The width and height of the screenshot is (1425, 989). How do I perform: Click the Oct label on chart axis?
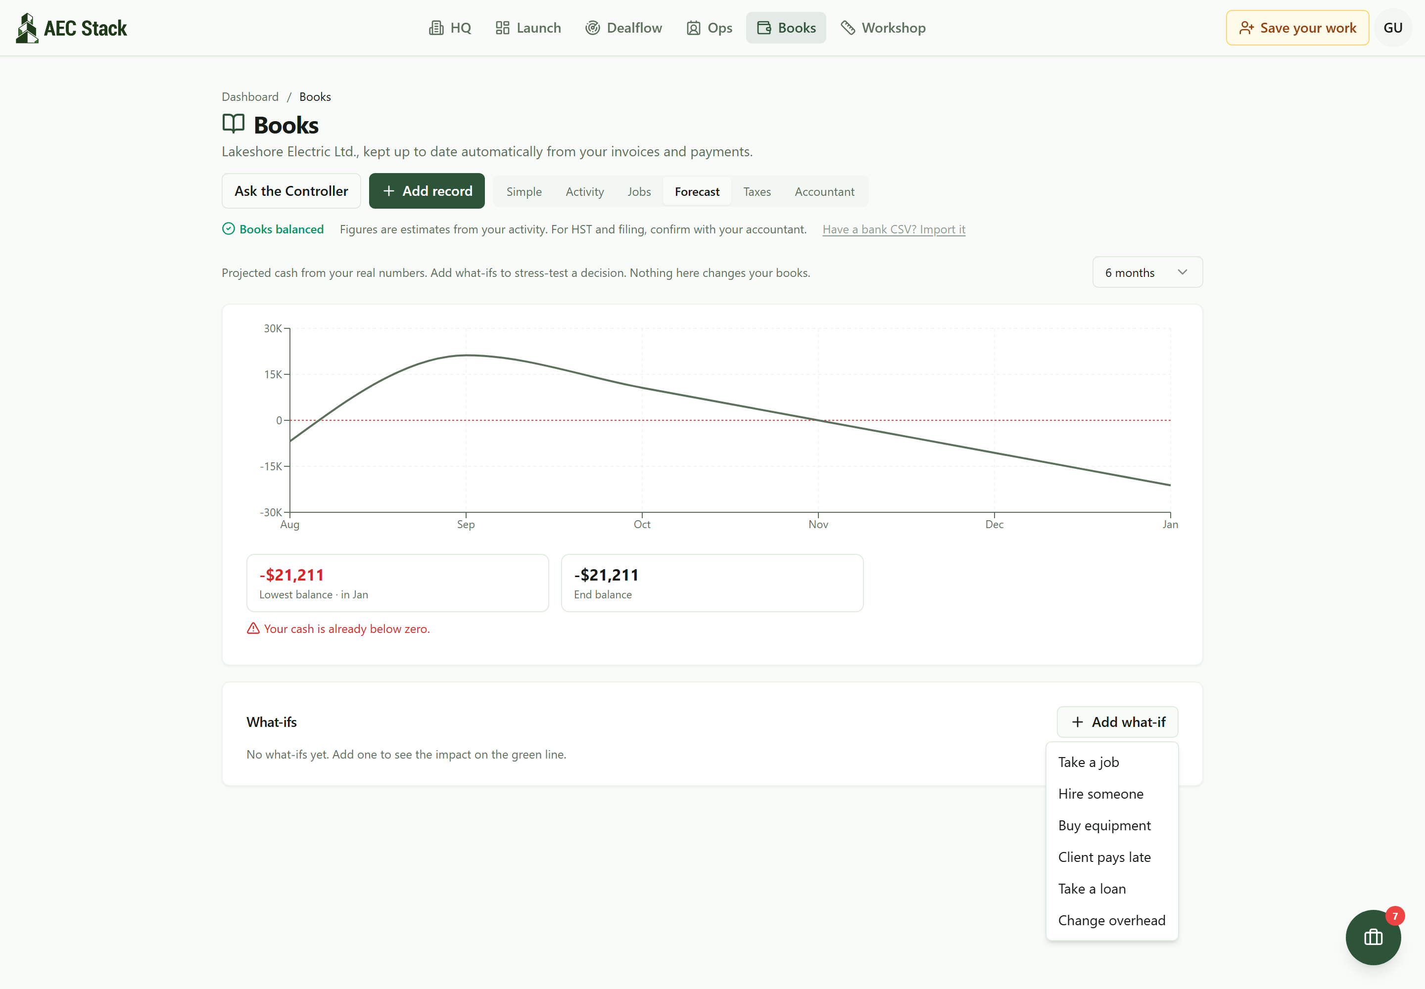pyautogui.click(x=642, y=524)
